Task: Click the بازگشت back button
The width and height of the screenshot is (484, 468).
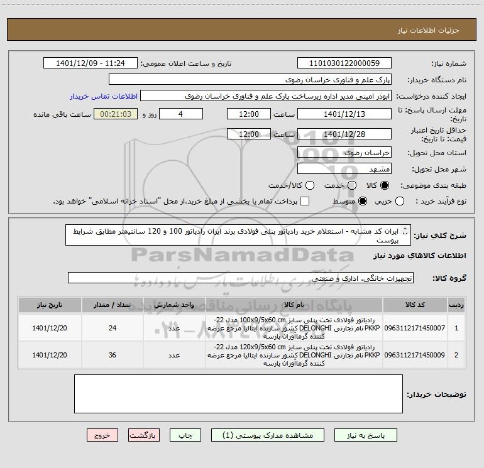Action: 144,435
